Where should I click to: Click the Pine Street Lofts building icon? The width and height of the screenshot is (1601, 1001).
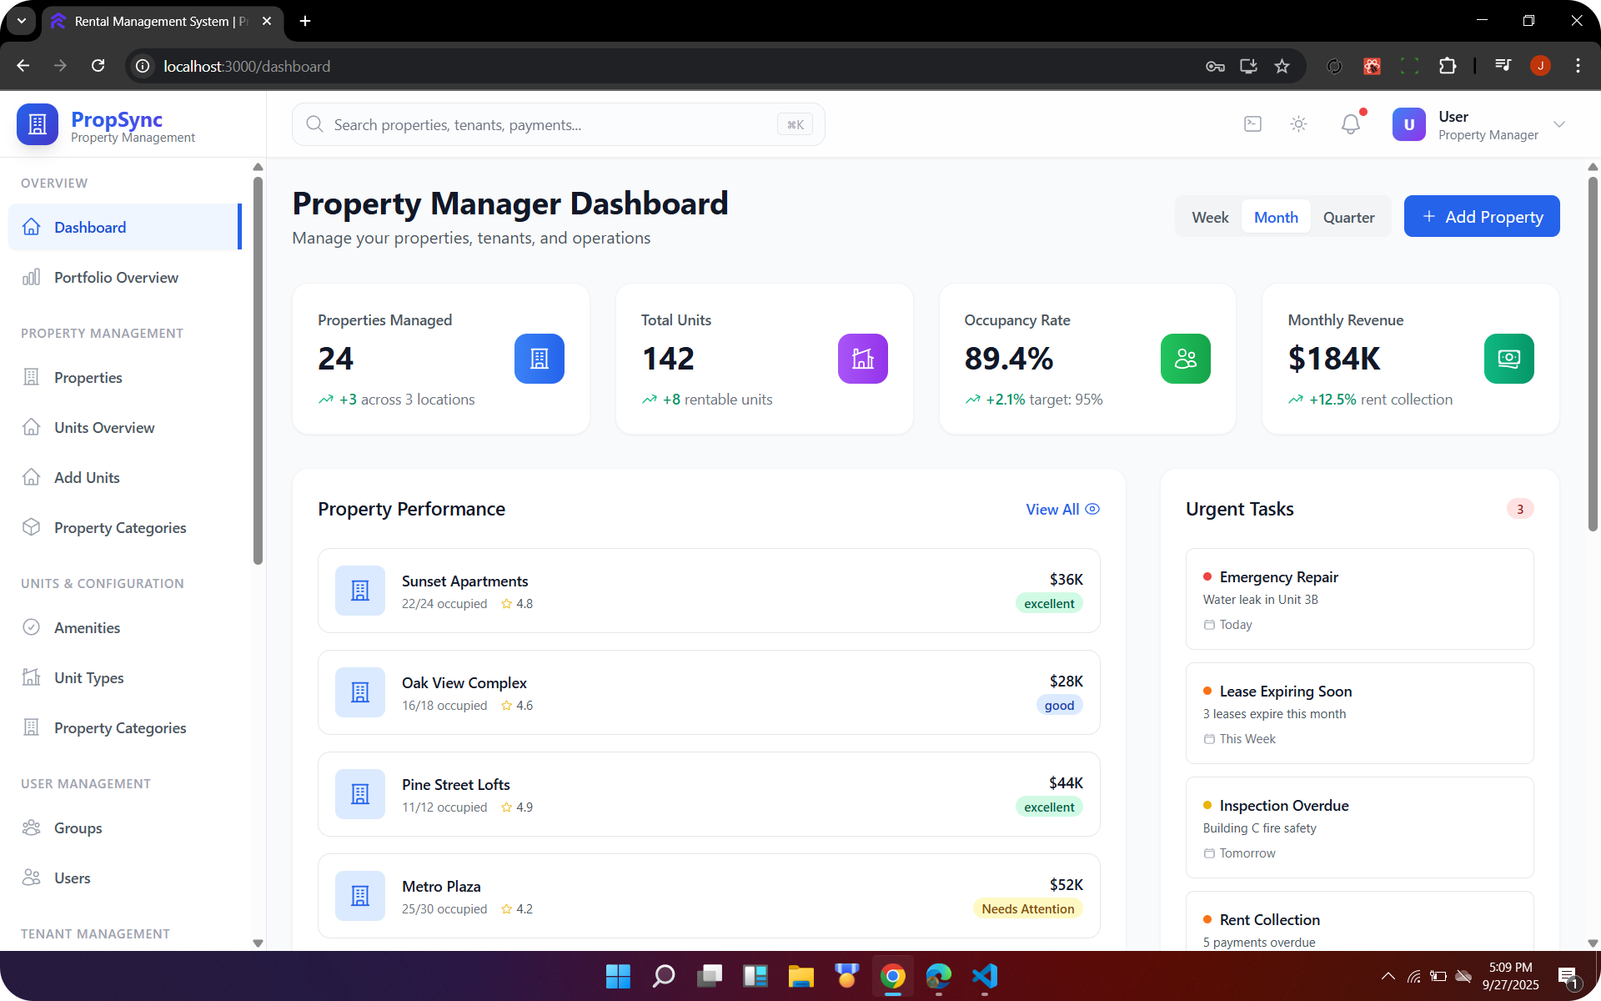click(360, 794)
